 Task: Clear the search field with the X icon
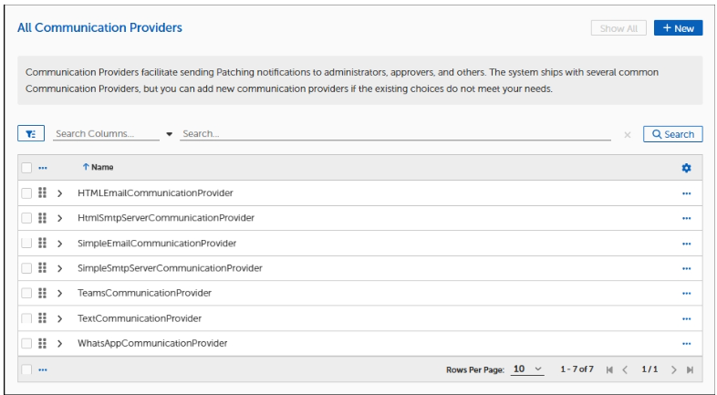click(x=627, y=135)
